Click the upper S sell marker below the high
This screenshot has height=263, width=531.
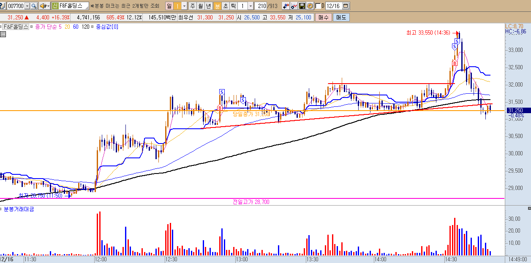(457, 41)
